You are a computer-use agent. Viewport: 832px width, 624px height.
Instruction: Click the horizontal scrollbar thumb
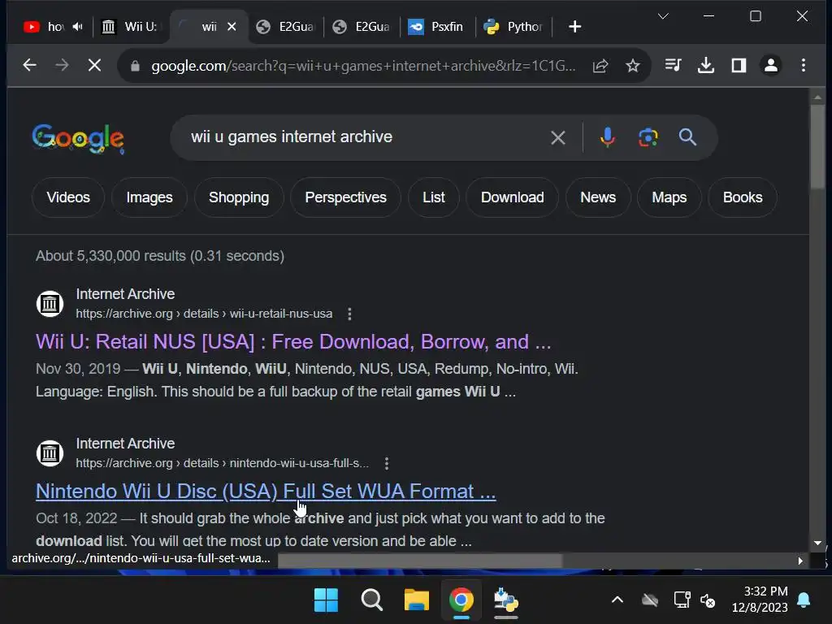pyautogui.click(x=420, y=561)
